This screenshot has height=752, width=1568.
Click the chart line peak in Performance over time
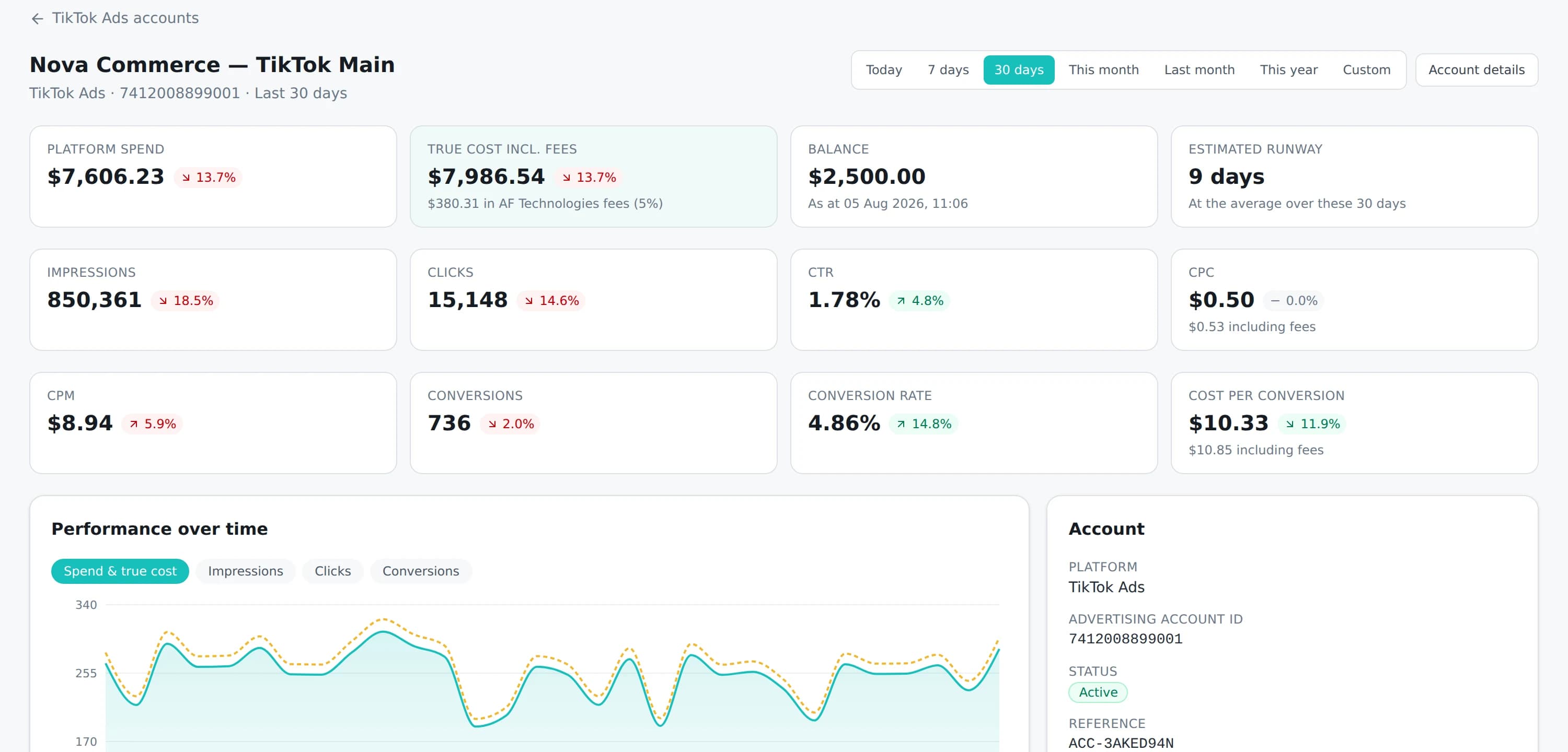tap(383, 632)
